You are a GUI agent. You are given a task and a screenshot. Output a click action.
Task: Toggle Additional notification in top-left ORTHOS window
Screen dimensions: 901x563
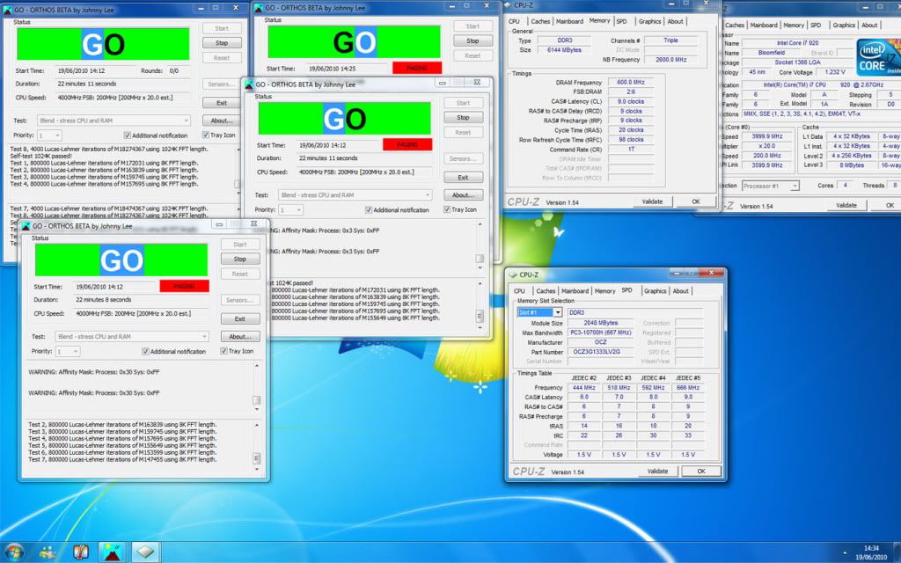point(128,135)
